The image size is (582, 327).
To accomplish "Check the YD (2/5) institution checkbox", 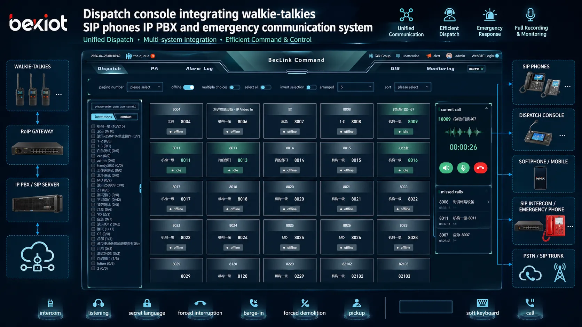I will [x=93, y=214].
